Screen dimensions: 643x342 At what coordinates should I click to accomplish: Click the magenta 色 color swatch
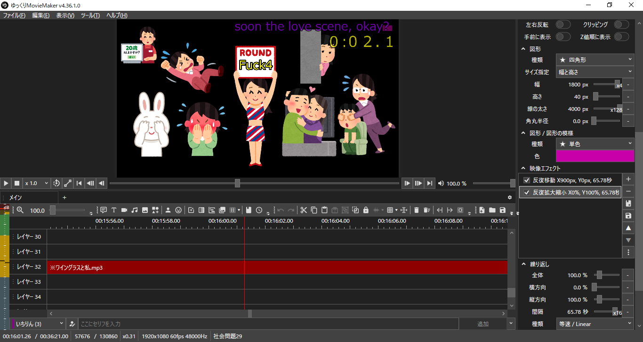[595, 156]
